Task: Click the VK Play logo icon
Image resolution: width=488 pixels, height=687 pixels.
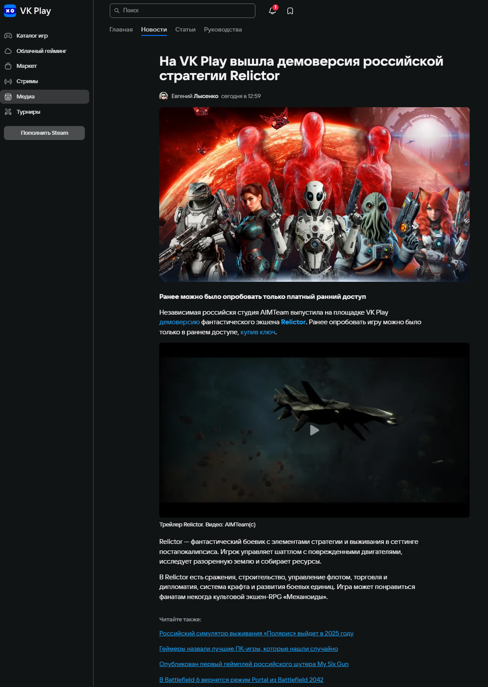Action: click(x=10, y=11)
